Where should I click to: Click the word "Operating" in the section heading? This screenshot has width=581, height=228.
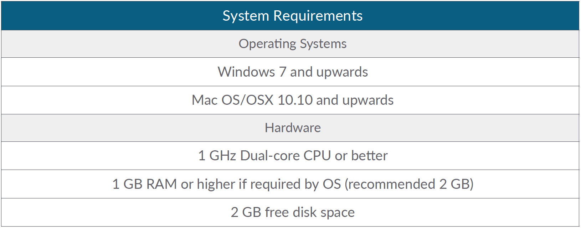point(267,44)
